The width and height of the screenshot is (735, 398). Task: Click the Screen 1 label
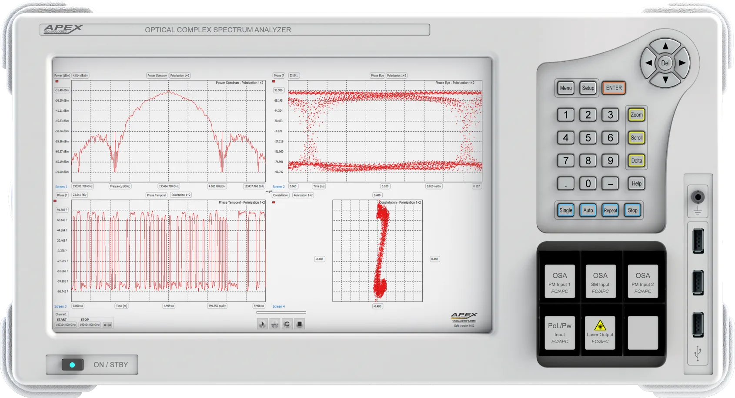pyautogui.click(x=61, y=187)
